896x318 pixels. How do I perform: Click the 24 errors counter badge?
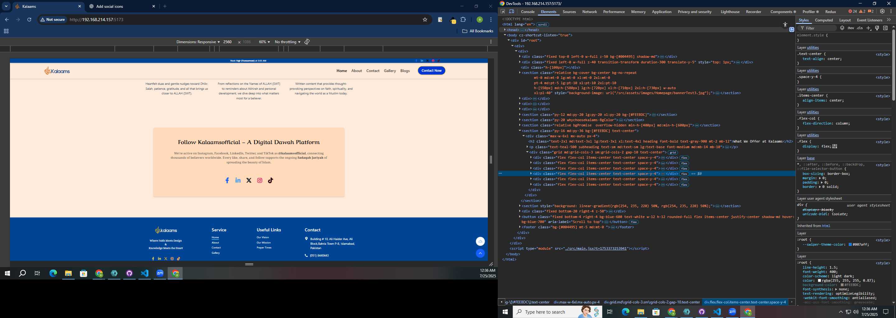(852, 11)
